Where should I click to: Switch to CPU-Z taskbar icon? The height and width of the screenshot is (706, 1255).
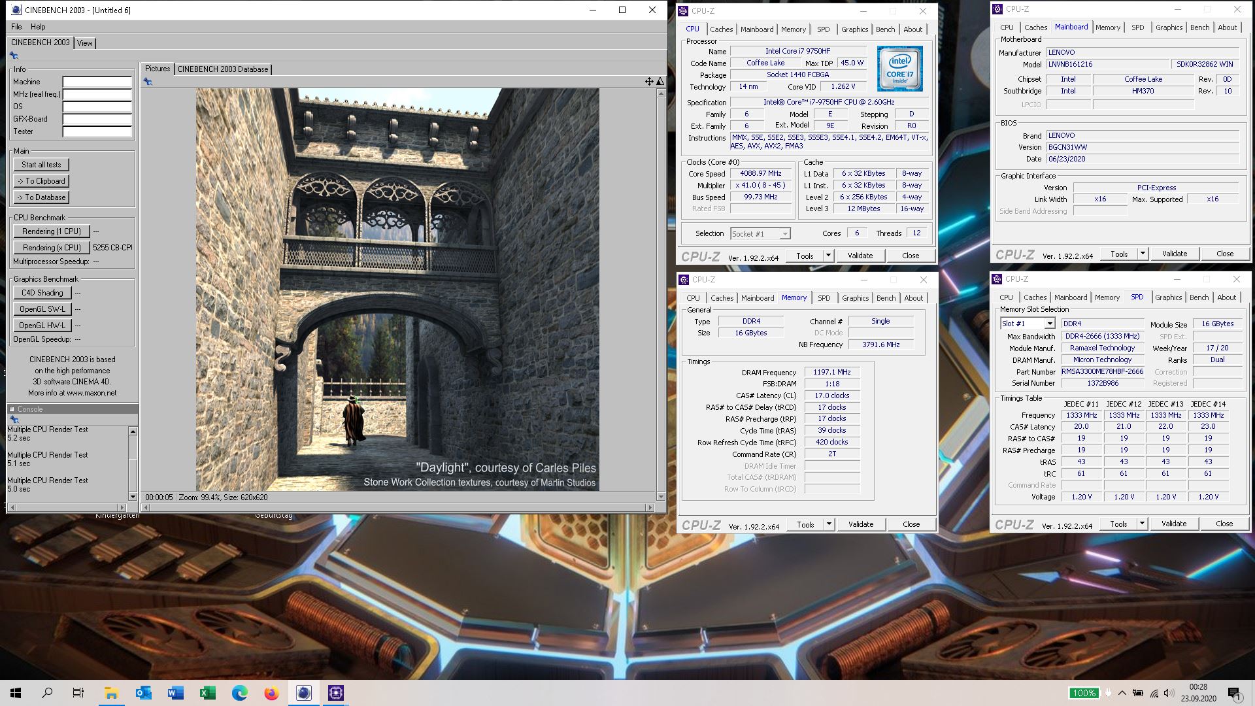pyautogui.click(x=335, y=693)
